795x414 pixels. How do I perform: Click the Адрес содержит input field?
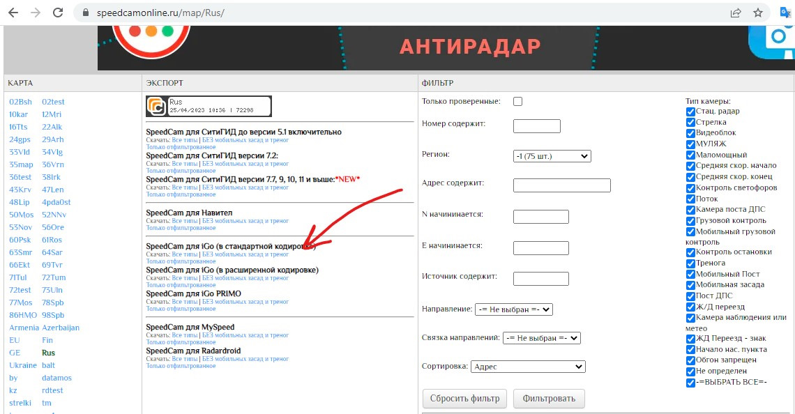[562, 185]
